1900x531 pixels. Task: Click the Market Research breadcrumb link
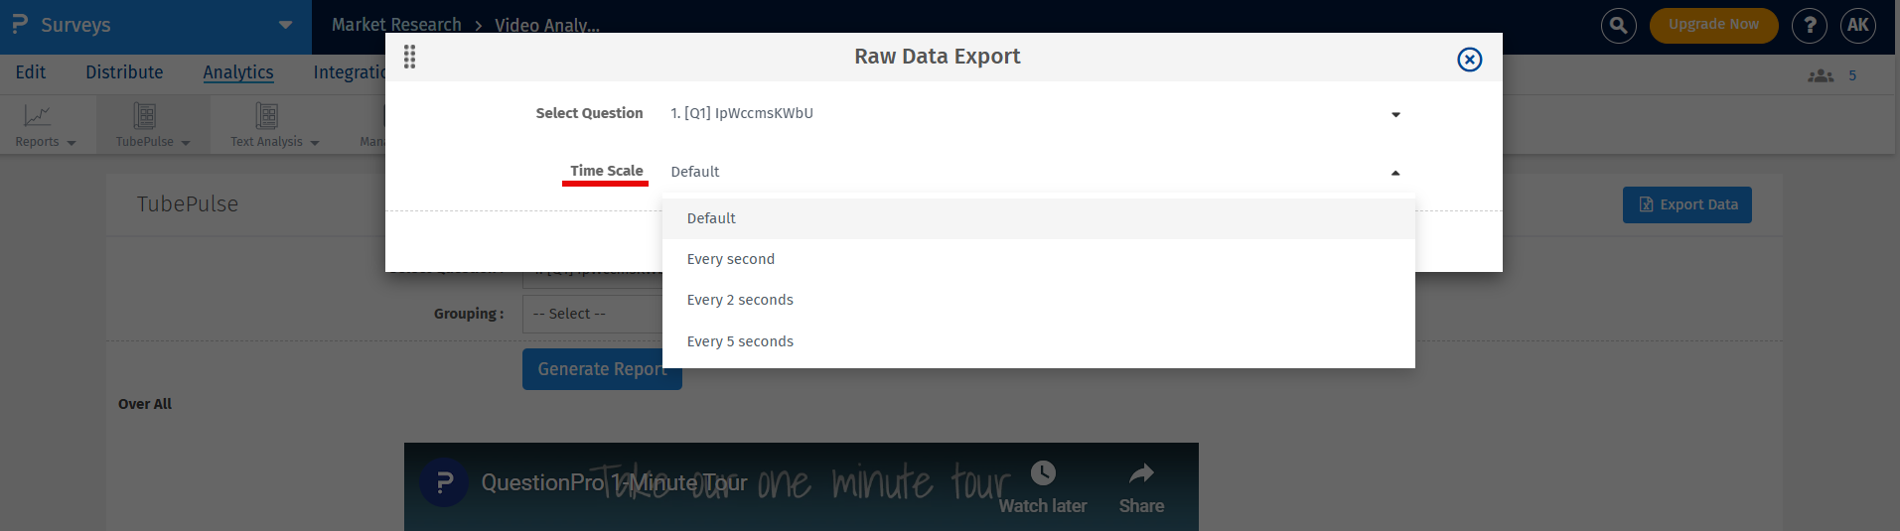pos(396,25)
